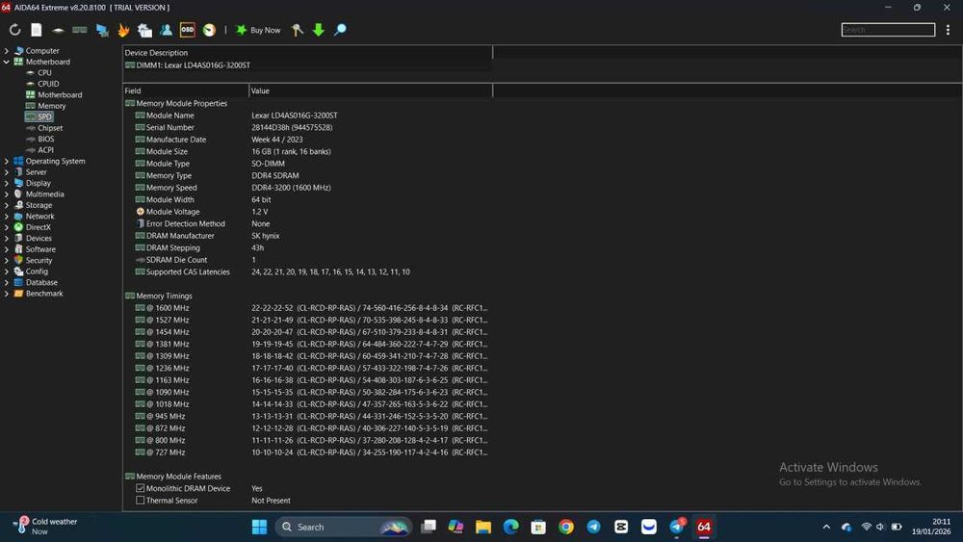This screenshot has width=963, height=542.
Task: Click the AIDA64 taskbar icon
Action: pyautogui.click(x=704, y=527)
